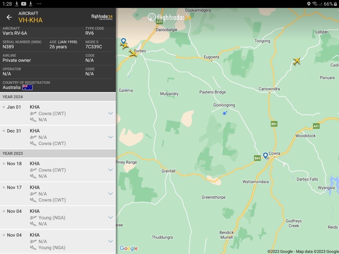Tap the Woodstock town label
The image size is (339, 254).
click(x=306, y=136)
